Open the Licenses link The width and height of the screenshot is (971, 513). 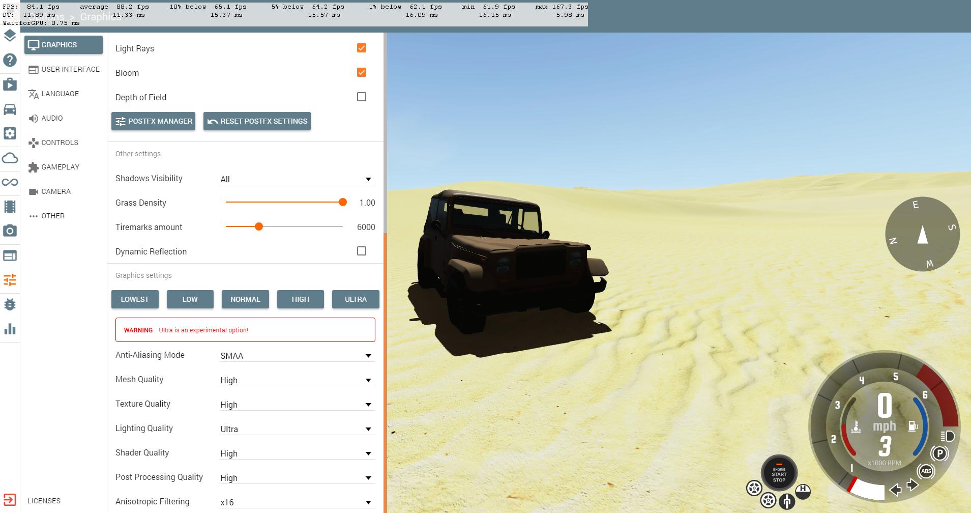44,501
